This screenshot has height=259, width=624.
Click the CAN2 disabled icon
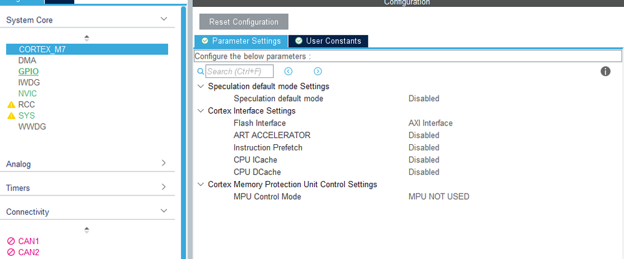click(x=11, y=253)
